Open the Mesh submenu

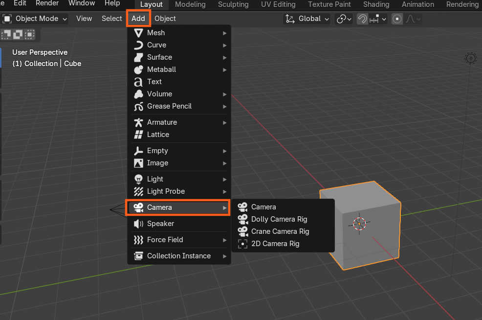click(x=179, y=33)
